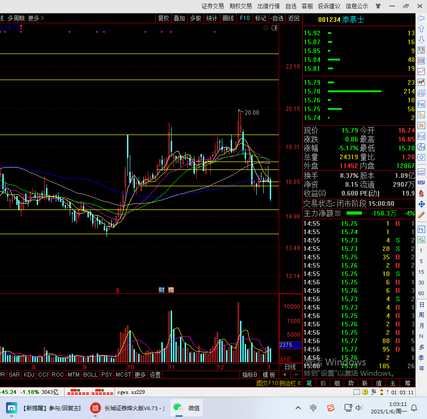Click the 2375 volume value marker
The image size is (427, 419).
point(286,345)
